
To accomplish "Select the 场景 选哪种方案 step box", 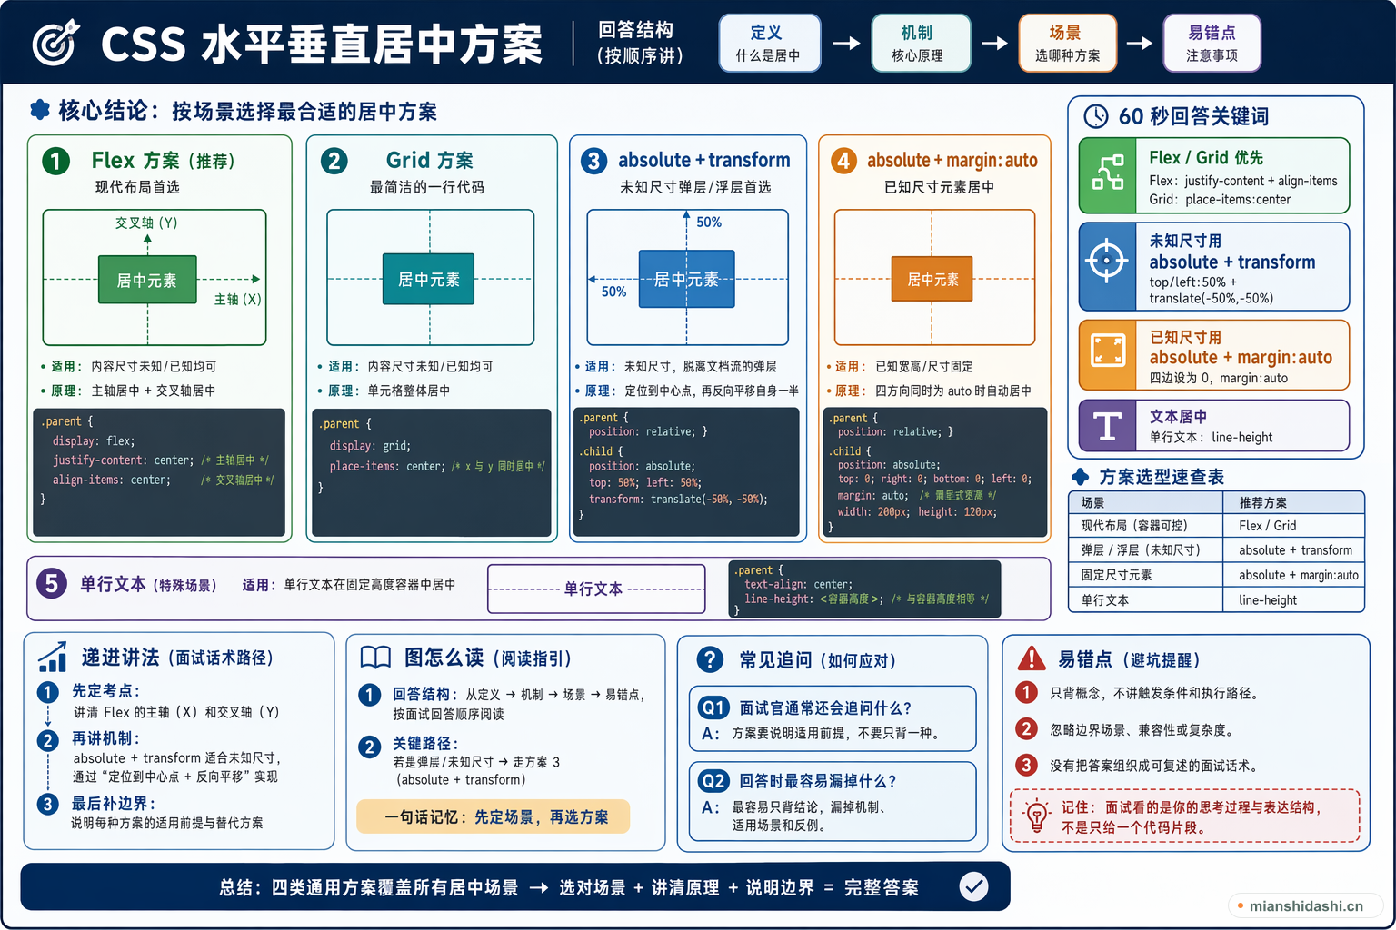I will pos(1067,43).
